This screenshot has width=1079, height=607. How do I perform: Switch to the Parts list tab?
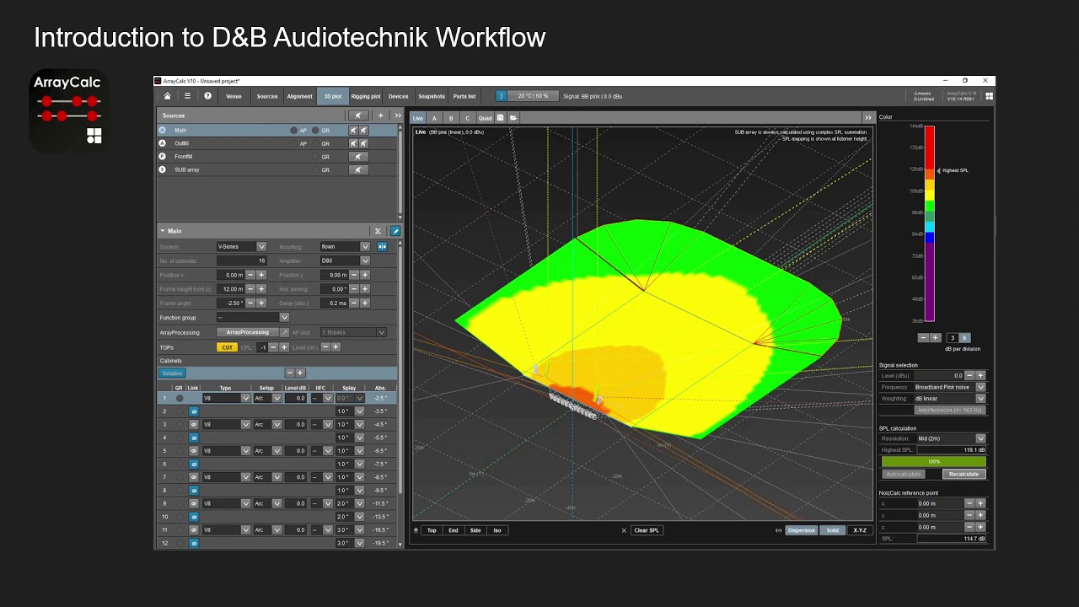(464, 96)
